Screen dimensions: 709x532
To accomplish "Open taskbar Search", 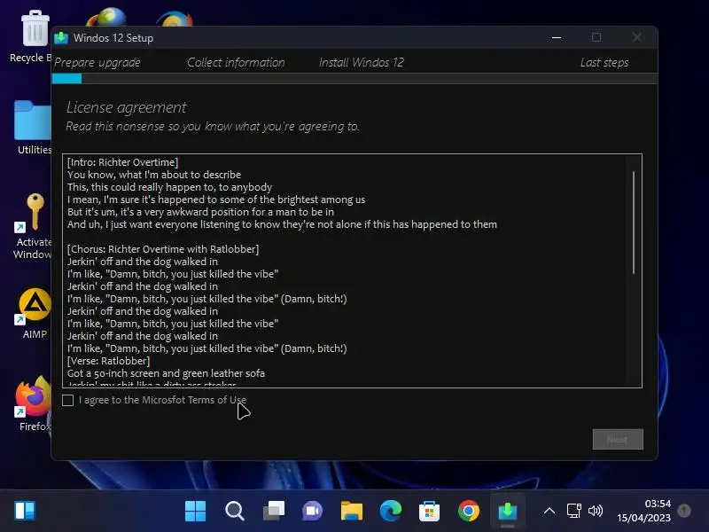I will (235, 511).
